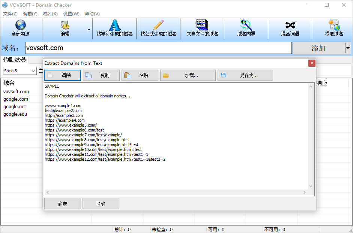Click 不可用: 0 in status bar
This screenshot has width=353, height=233.
point(275,230)
